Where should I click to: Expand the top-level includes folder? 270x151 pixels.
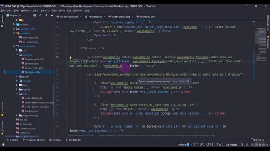coord(14,24)
